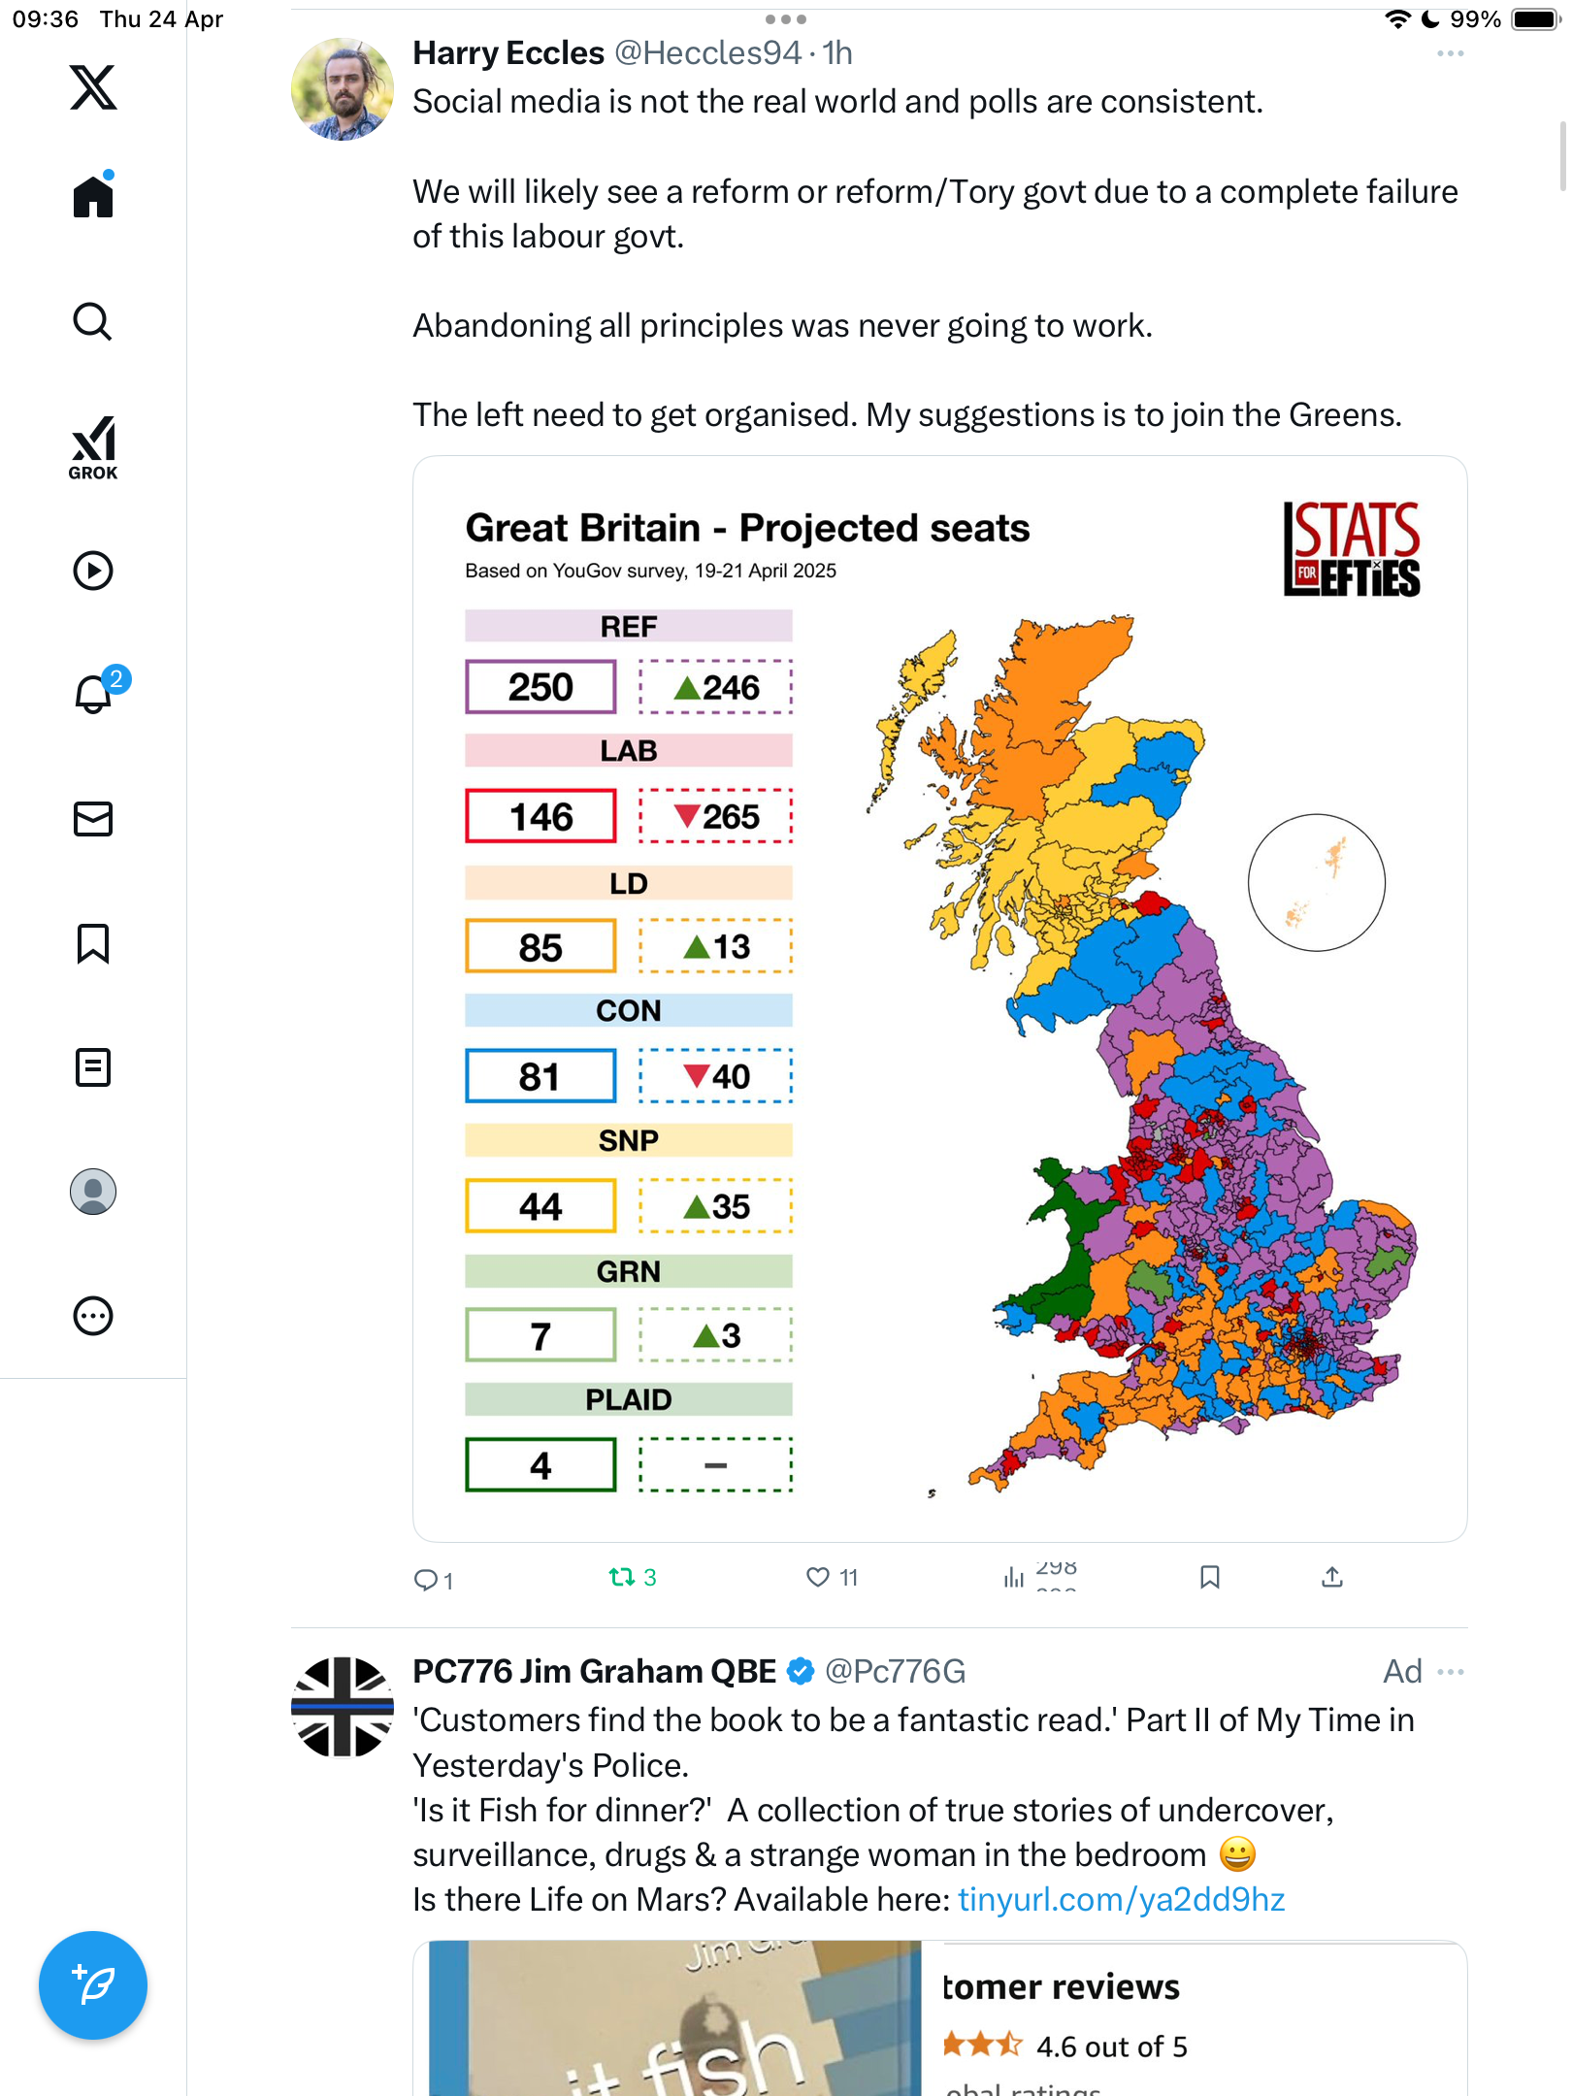Open the Lists icon in sidebar
1572x2096 pixels.
[93, 1067]
